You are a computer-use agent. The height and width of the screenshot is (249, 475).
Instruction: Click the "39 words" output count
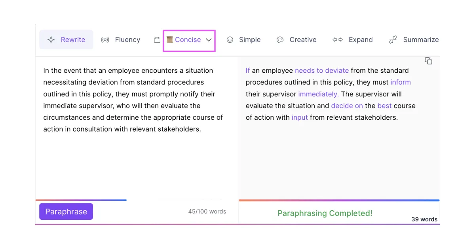(424, 219)
